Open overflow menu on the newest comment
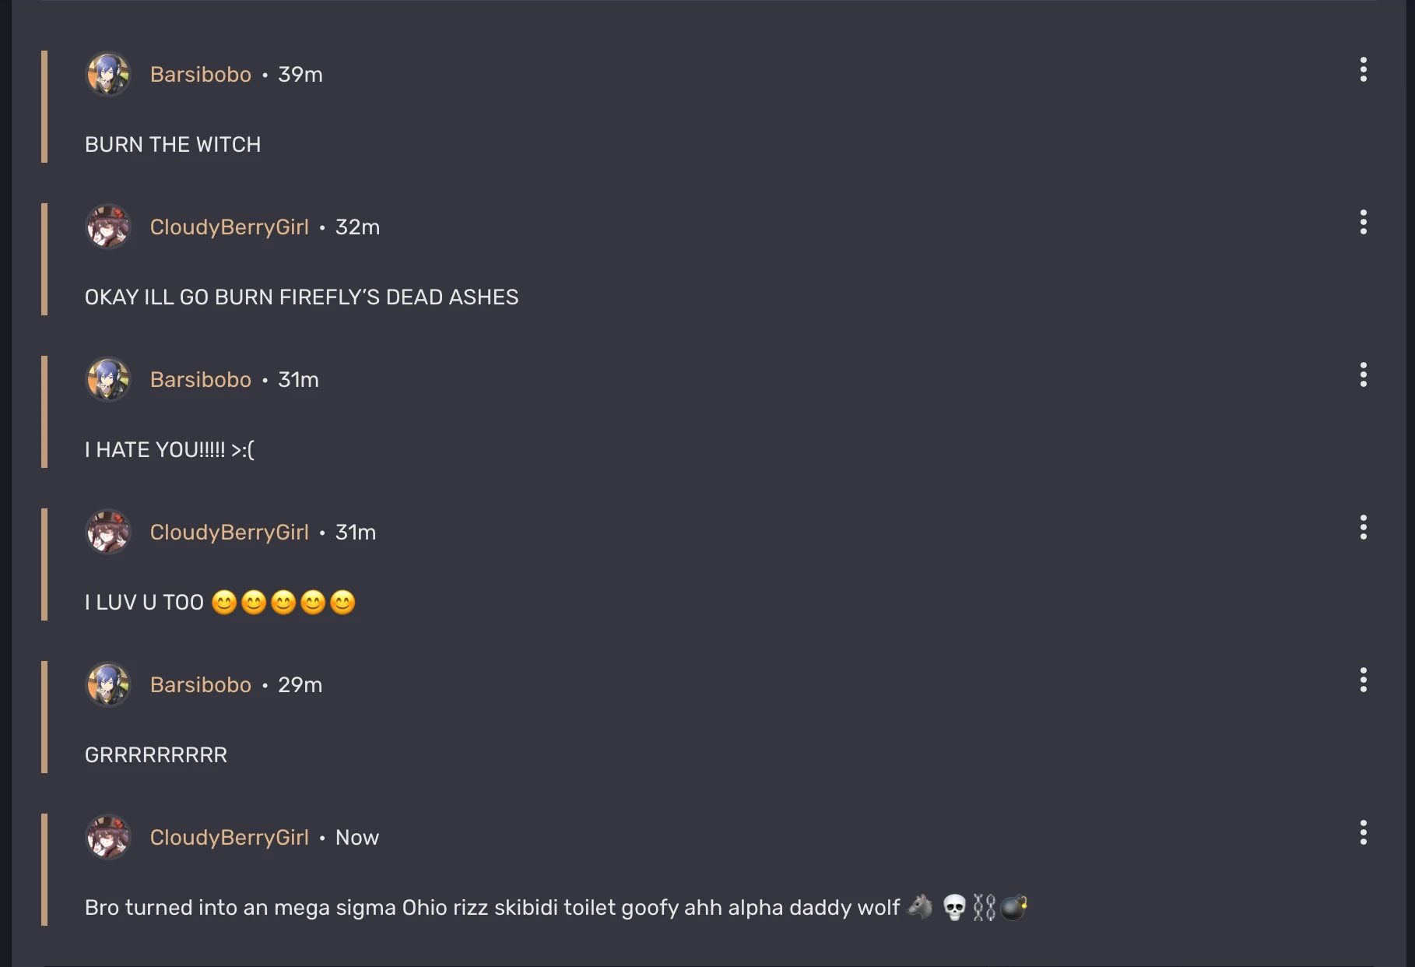 [1363, 833]
